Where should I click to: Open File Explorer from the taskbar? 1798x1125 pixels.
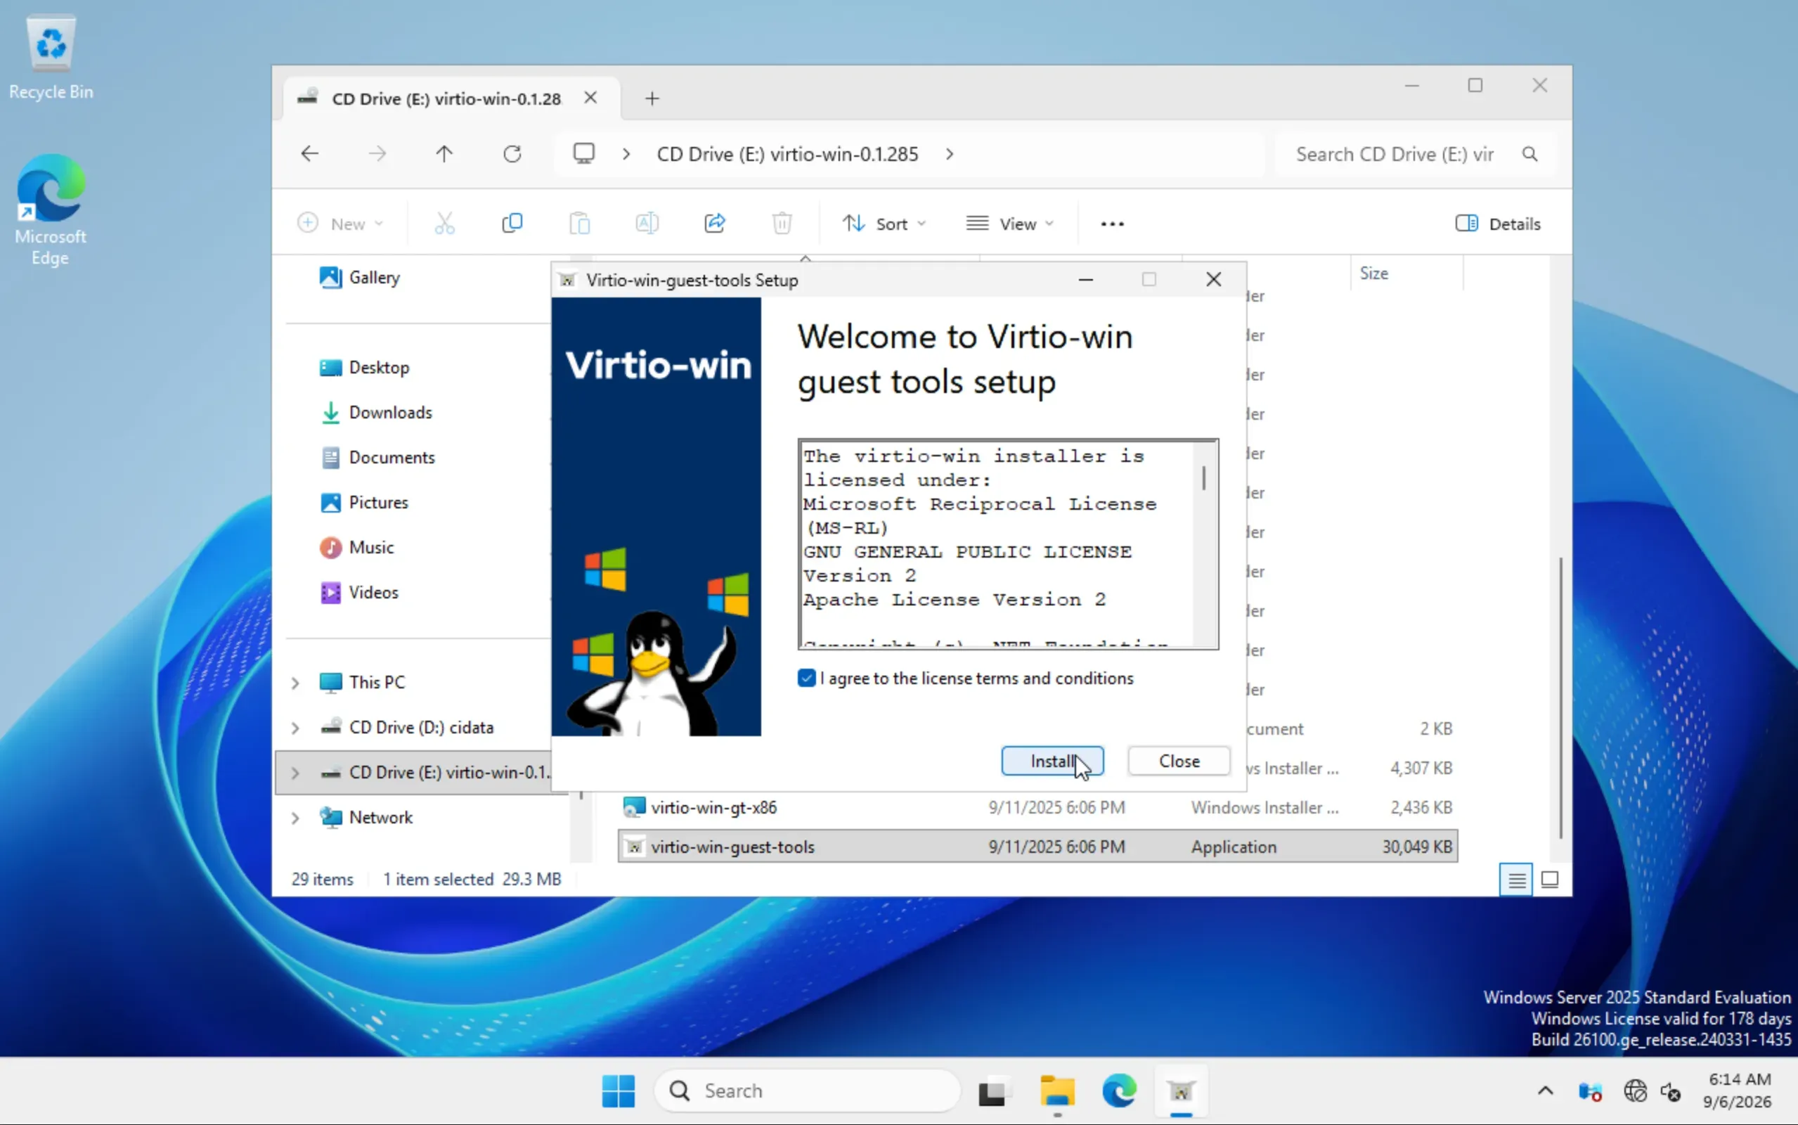pyautogui.click(x=1056, y=1091)
